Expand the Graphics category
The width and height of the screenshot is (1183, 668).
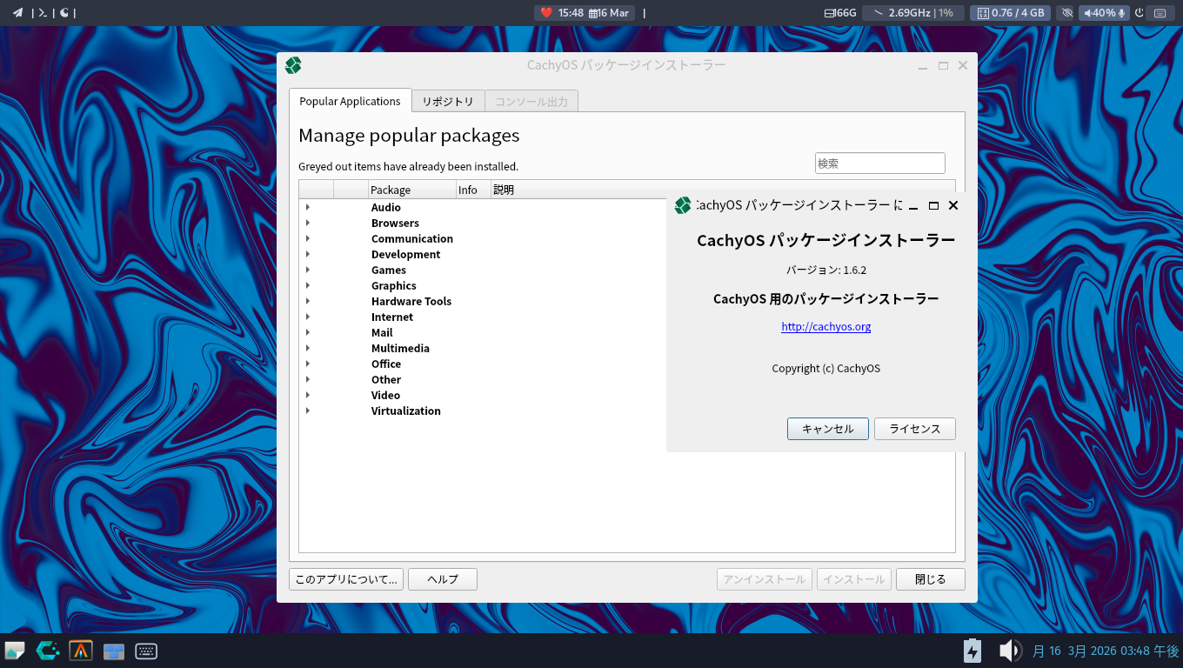307,285
